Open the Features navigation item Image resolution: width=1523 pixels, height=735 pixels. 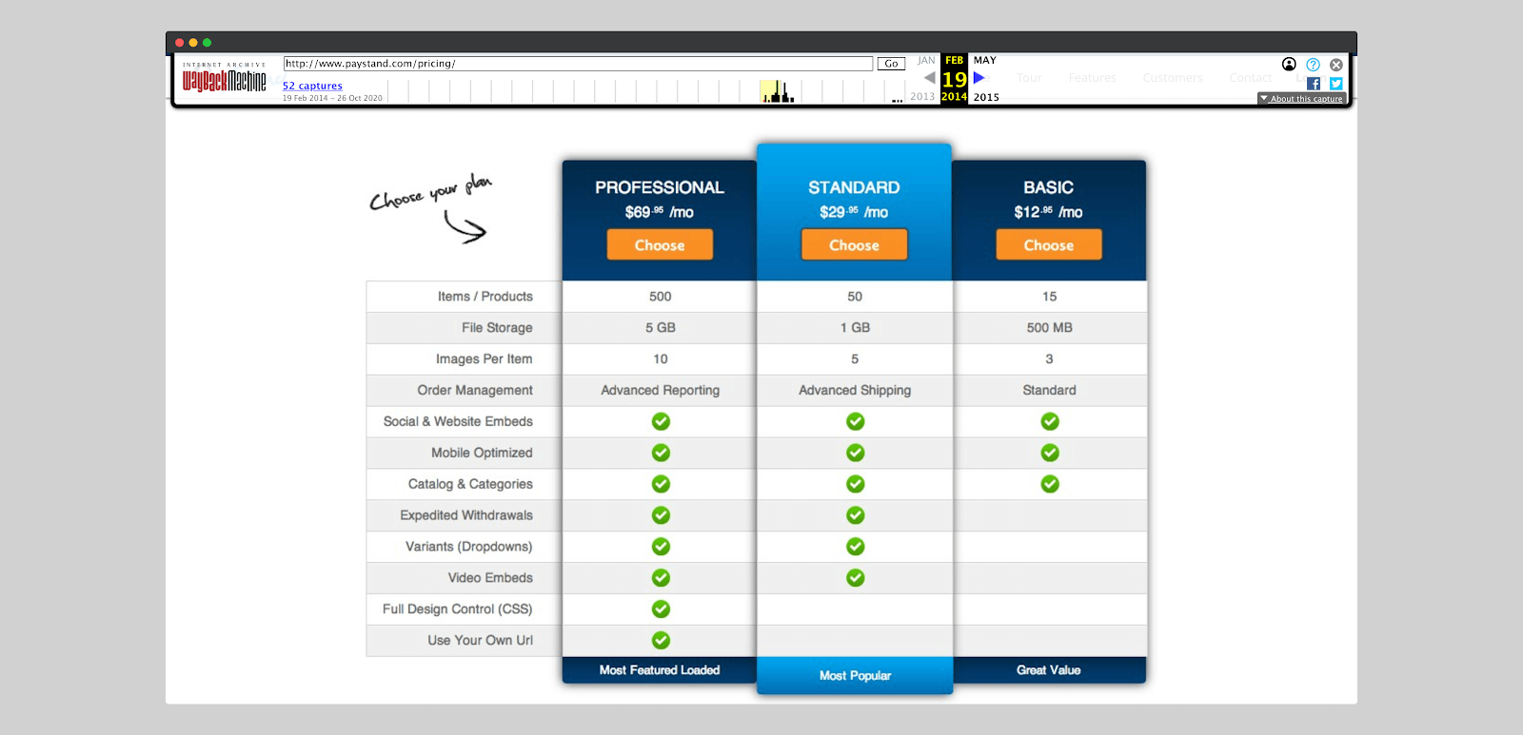[x=1092, y=78]
